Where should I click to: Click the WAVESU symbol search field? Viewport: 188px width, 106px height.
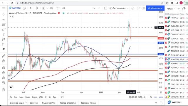coord(15,8)
